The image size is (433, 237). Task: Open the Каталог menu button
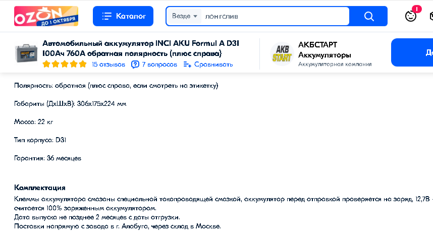click(x=123, y=16)
